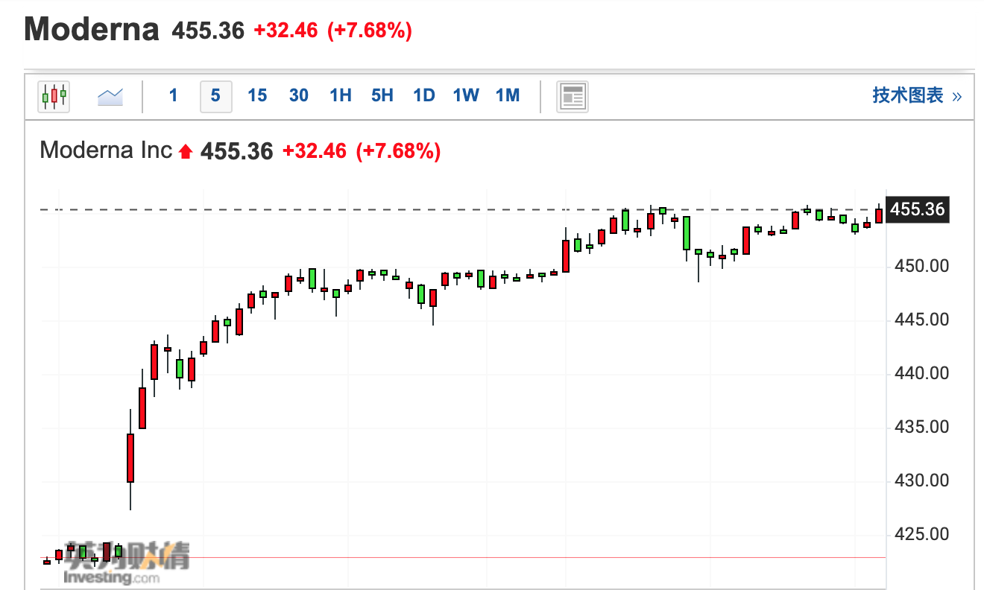Click the header change +32.46
The image size is (984, 590).
(x=286, y=31)
